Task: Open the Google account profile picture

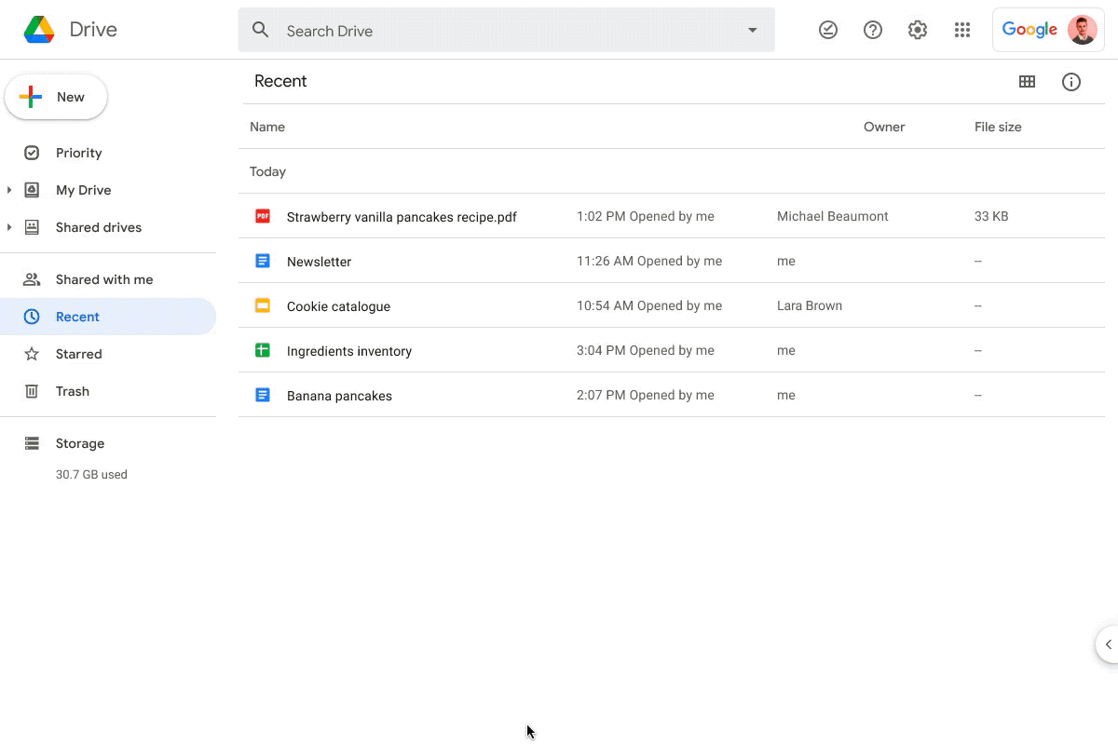Action: 1082,30
